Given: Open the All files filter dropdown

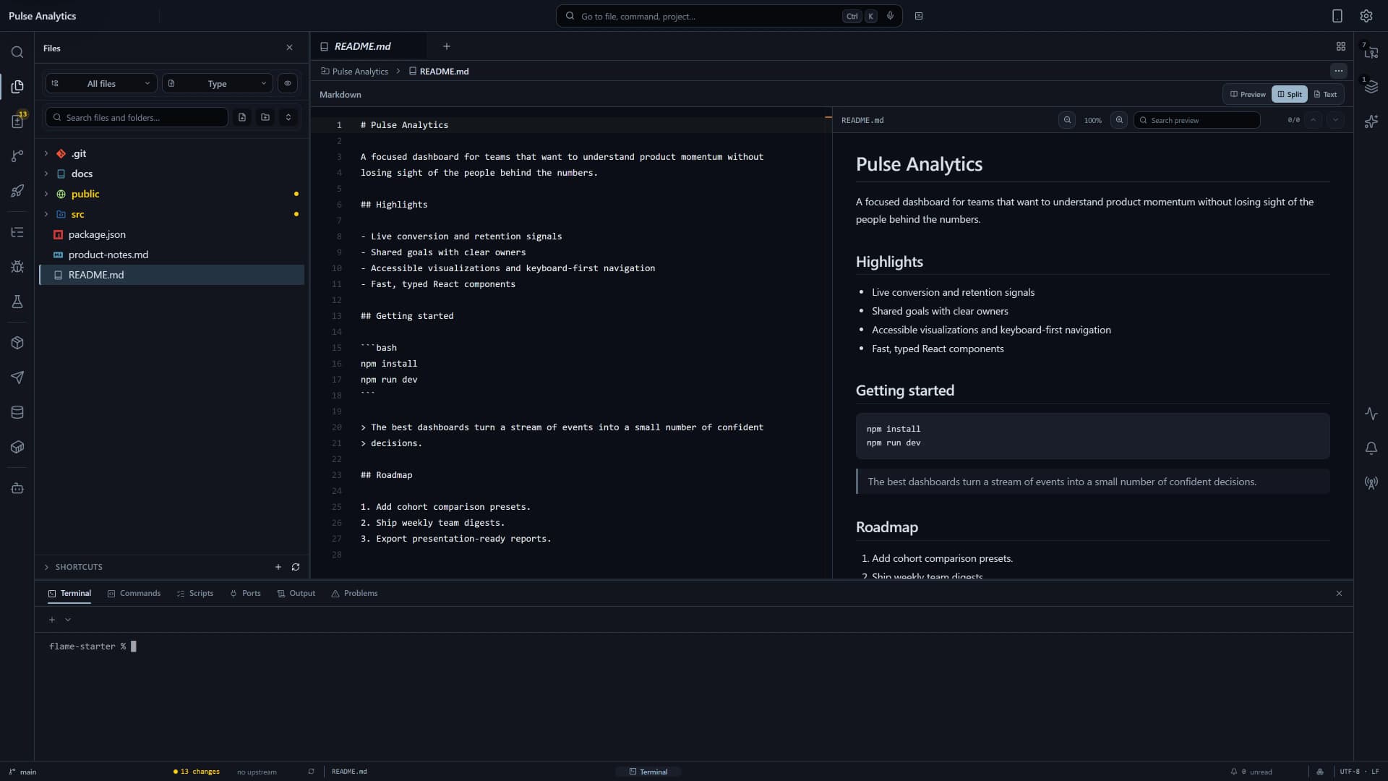Looking at the screenshot, I should pos(101,83).
